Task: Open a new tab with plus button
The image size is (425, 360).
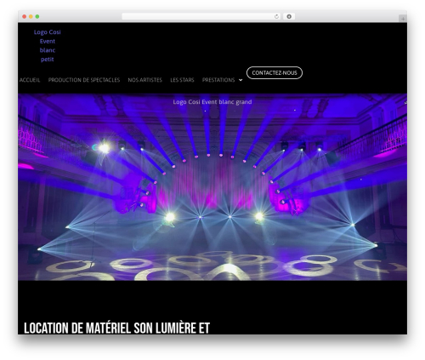Action: click(403, 19)
